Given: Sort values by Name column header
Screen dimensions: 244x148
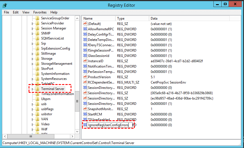Looking at the screenshot, I should [x=98, y=18].
